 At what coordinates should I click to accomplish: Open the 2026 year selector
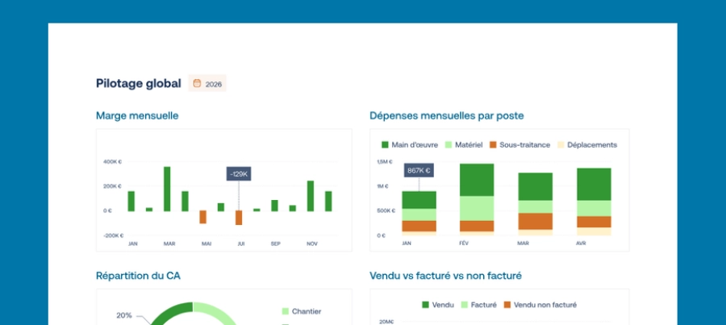(x=207, y=83)
